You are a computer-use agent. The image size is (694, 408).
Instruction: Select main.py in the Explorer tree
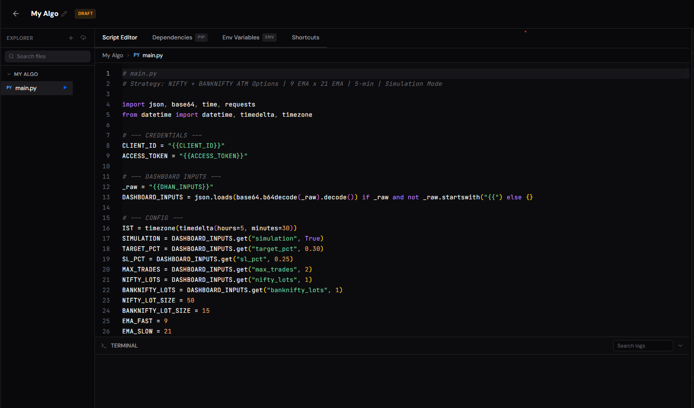coord(37,88)
